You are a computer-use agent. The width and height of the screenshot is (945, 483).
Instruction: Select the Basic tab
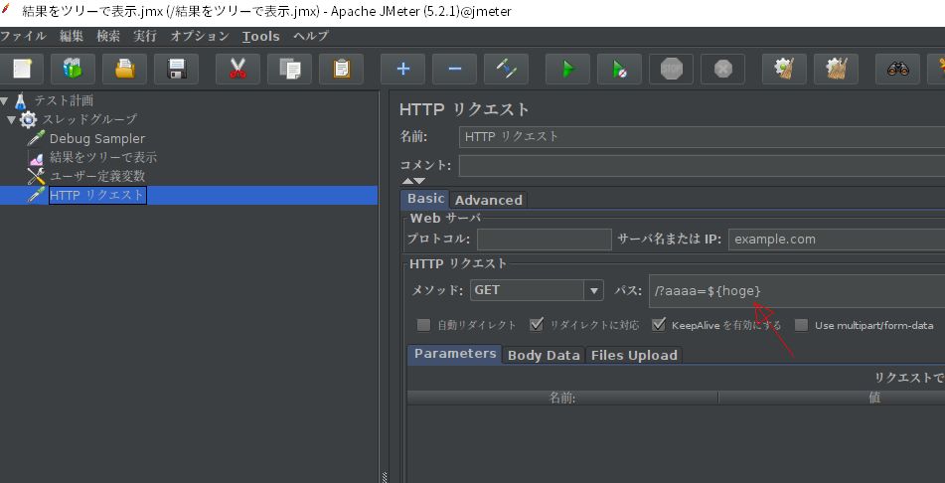click(425, 199)
